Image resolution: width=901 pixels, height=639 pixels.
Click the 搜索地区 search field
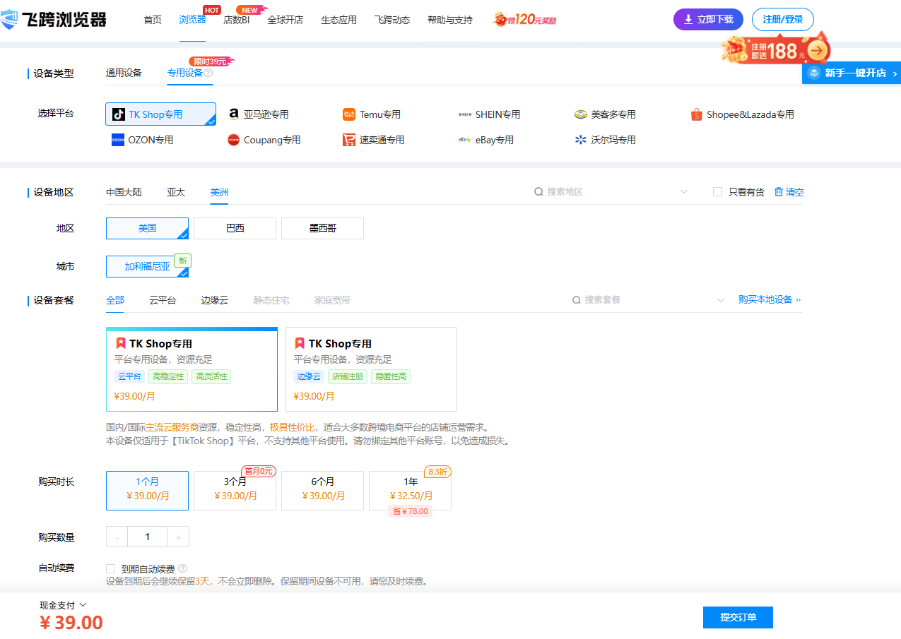point(611,192)
